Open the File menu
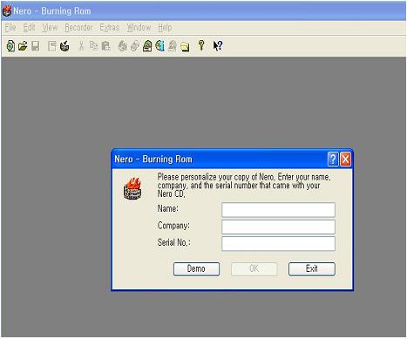Screen dimensions: 407x339 [x=10, y=27]
